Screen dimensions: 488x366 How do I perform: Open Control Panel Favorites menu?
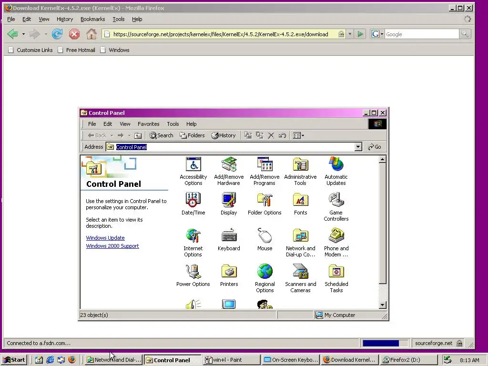click(149, 124)
